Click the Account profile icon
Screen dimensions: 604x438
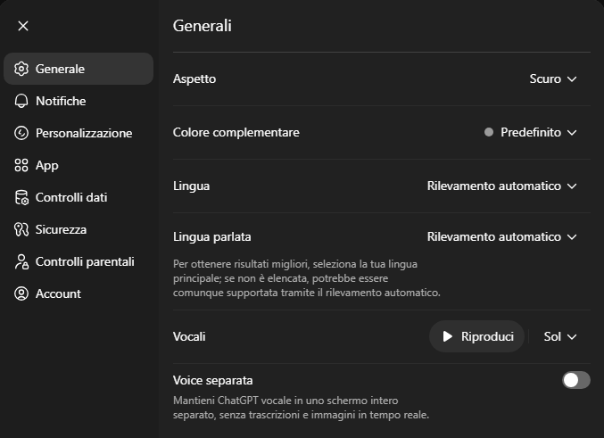click(22, 293)
